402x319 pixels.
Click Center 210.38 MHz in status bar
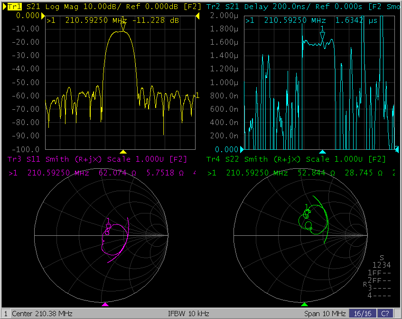pos(42,314)
